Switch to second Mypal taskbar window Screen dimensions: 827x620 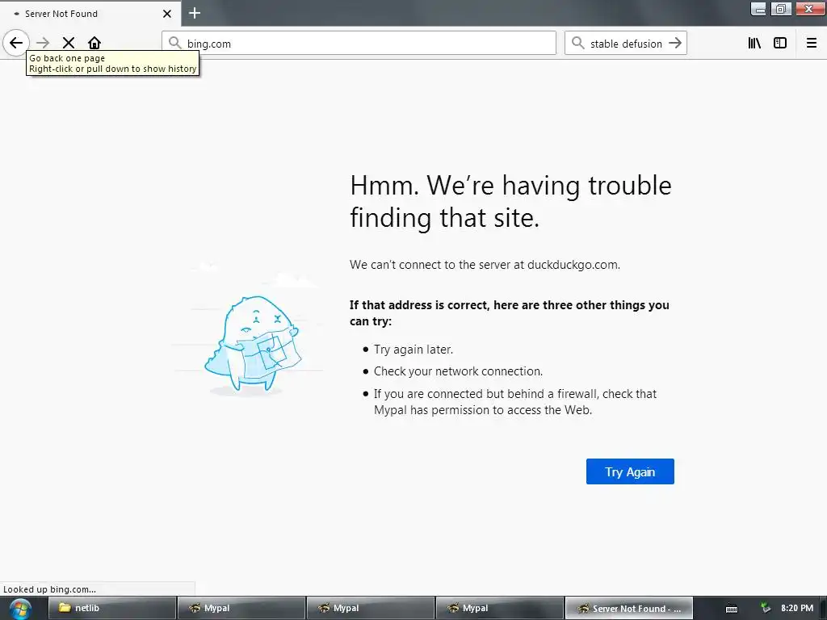click(x=370, y=608)
